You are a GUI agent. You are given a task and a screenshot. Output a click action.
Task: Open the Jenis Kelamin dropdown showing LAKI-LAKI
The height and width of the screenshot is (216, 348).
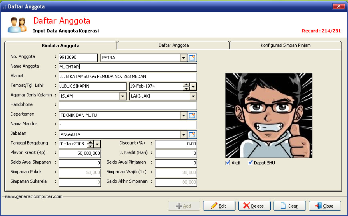[193, 96]
